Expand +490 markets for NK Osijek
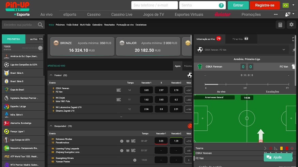 pyautogui.click(x=188, y=100)
